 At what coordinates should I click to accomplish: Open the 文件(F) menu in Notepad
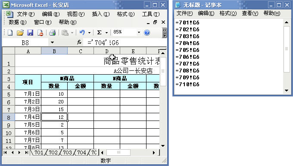tap(184, 13)
